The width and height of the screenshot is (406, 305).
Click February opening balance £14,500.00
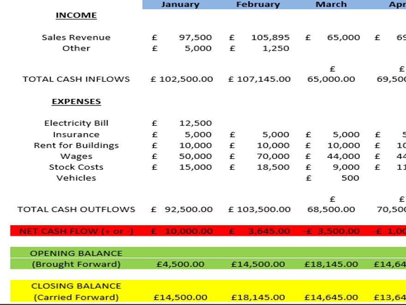coord(258,264)
